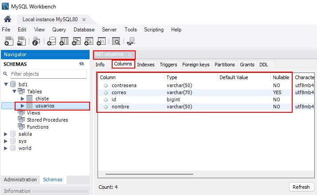The image size is (317, 195).
Task: Click the chiste table icon
Action: coord(30,99)
